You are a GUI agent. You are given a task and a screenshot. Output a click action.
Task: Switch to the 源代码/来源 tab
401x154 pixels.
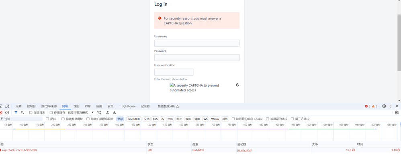pos(49,106)
